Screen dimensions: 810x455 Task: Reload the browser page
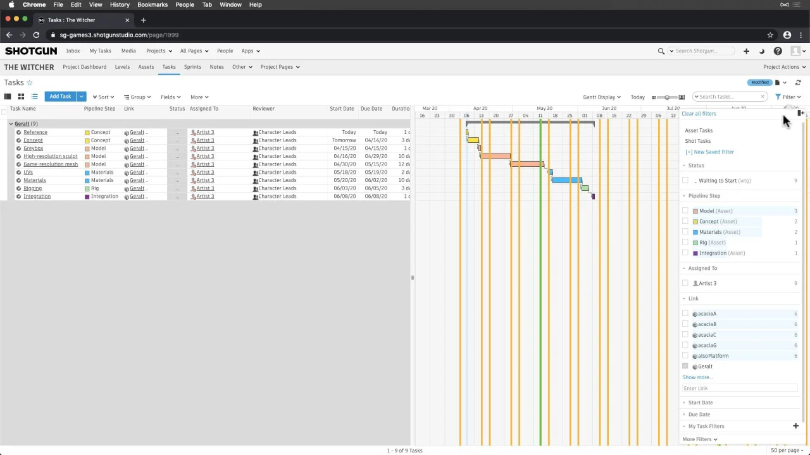[36, 35]
